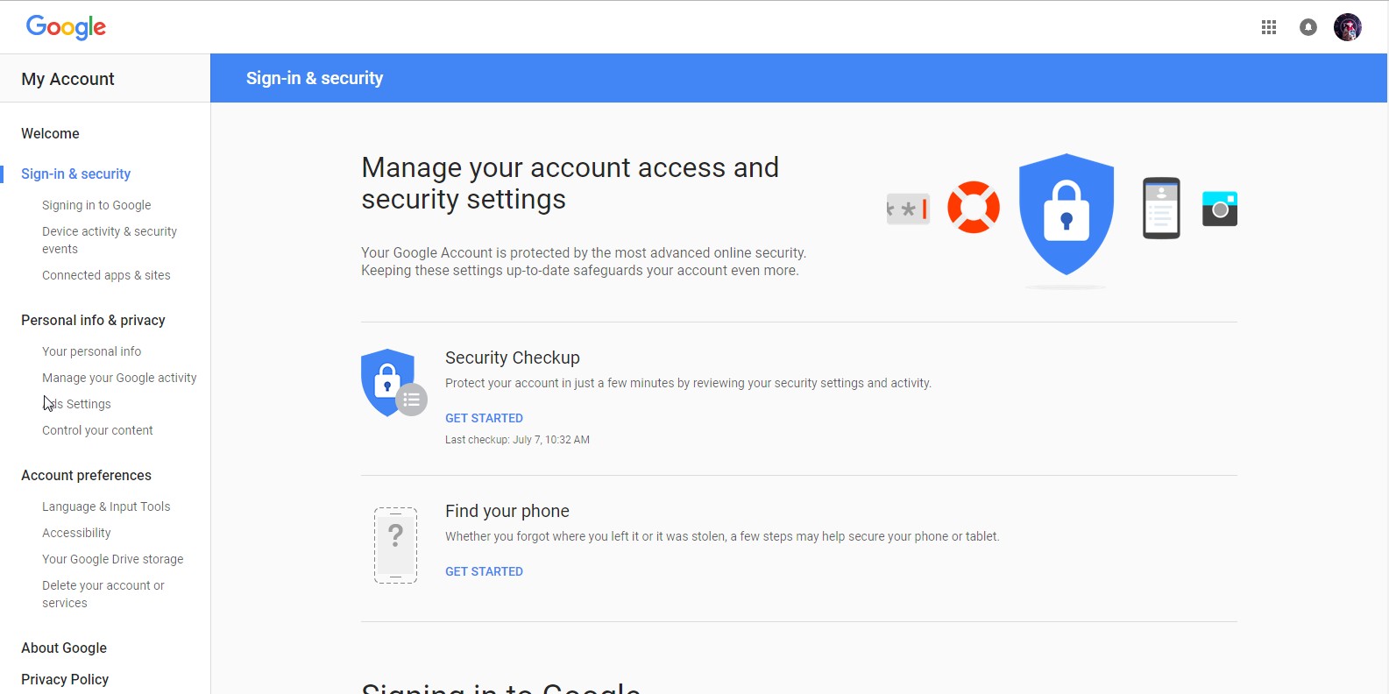Open Device activity & security events

(109, 239)
